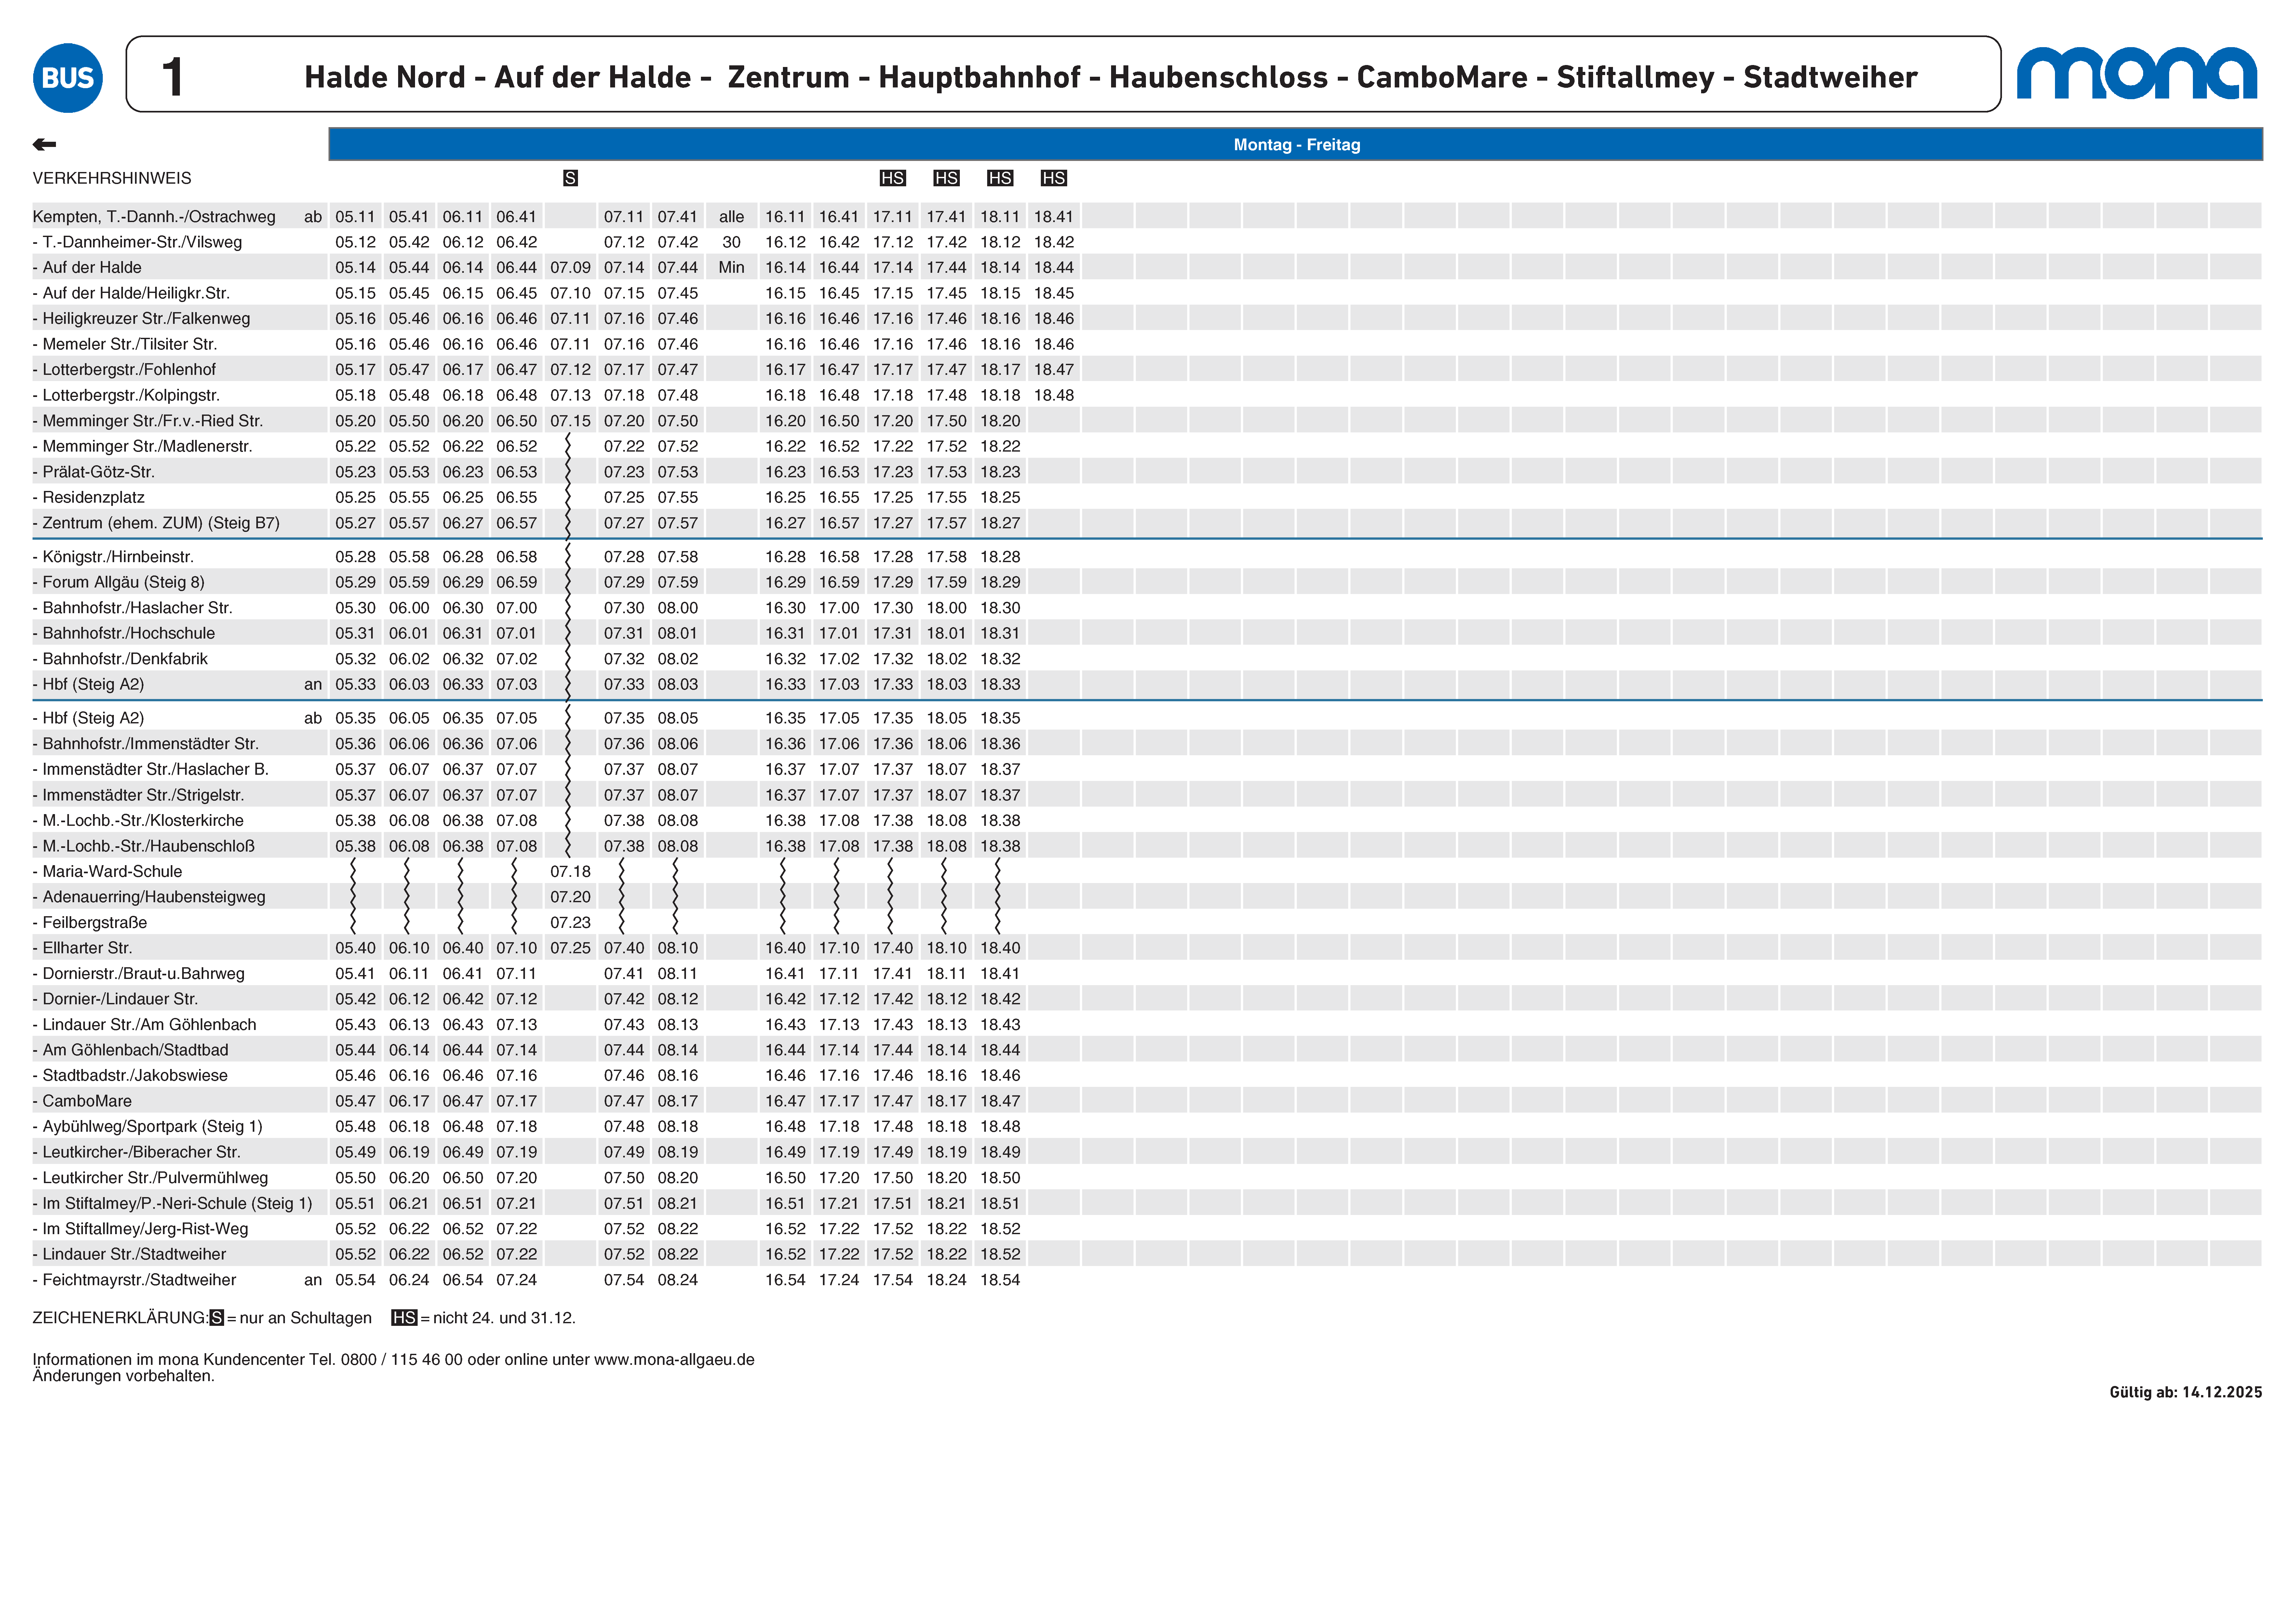Viewport: 2296px width, 1623px height.
Task: Click the left direction arrow icon
Action: (x=44, y=145)
